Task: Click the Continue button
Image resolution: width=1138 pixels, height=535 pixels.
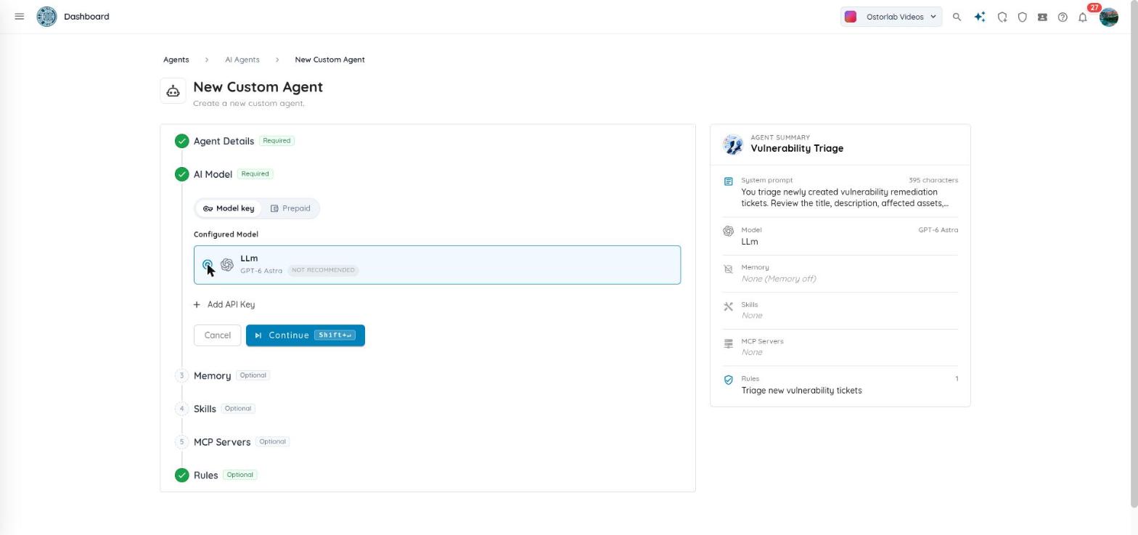Action: tap(305, 335)
